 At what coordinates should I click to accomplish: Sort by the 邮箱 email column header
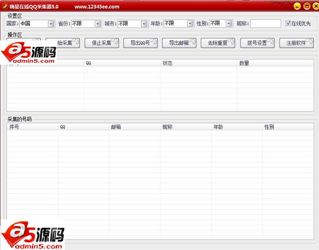134,127
